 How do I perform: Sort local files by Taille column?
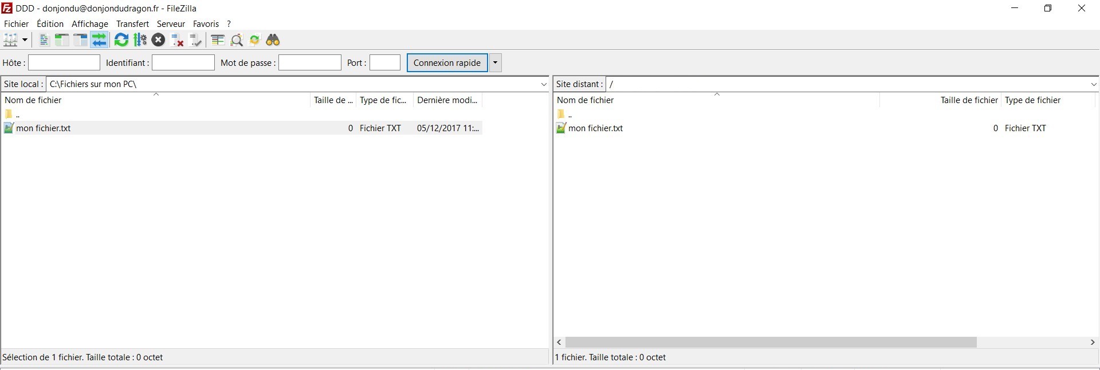click(x=333, y=100)
